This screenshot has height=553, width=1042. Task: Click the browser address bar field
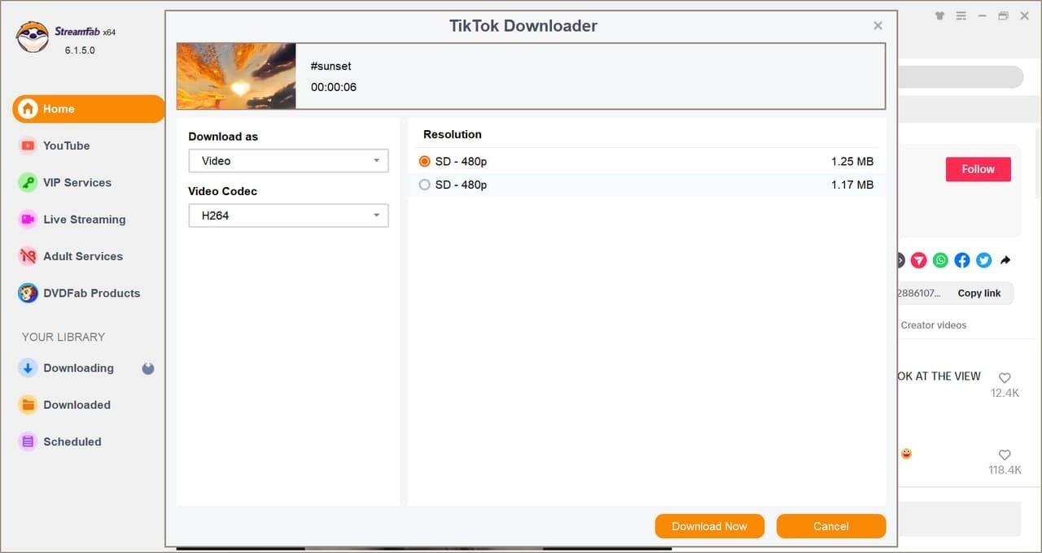961,77
